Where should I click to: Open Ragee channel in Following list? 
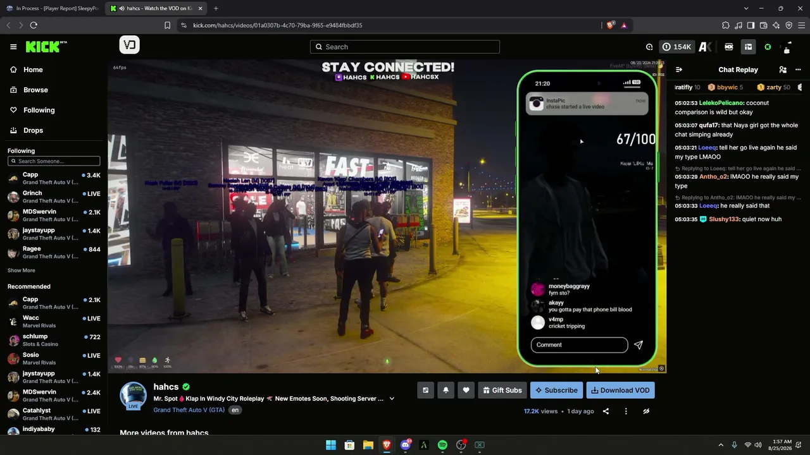click(x=54, y=252)
